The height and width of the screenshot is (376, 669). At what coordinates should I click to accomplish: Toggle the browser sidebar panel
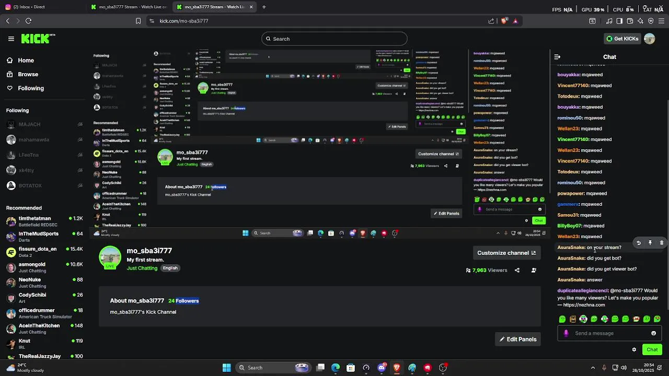(619, 21)
